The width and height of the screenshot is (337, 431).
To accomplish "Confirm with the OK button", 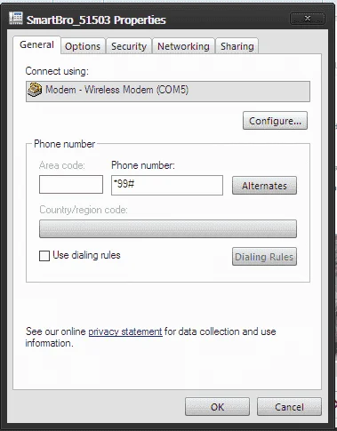I will click(x=217, y=407).
